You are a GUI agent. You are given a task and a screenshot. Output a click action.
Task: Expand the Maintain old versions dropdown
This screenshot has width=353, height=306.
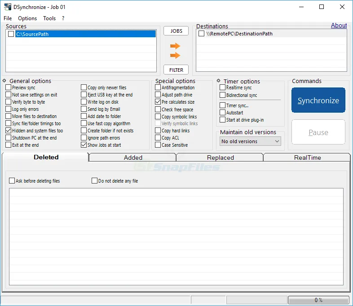tap(250, 141)
